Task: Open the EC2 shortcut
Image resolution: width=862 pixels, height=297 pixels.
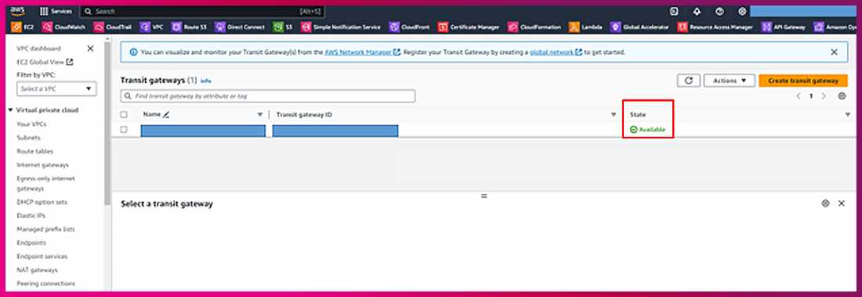Action: coord(24,27)
